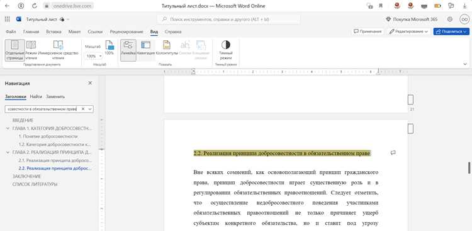Go to ГЛАВА 1. КАТЕГОРИЯ ДОБРОСОВЕСТН... heading

pyautogui.click(x=52, y=128)
